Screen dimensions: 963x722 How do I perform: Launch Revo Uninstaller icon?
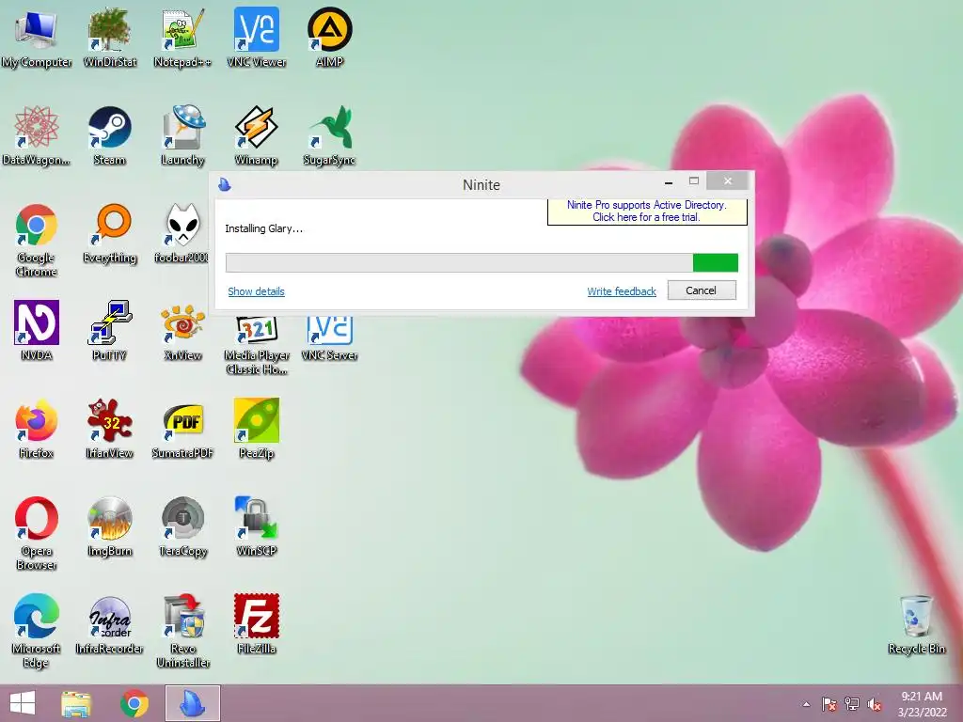[182, 631]
